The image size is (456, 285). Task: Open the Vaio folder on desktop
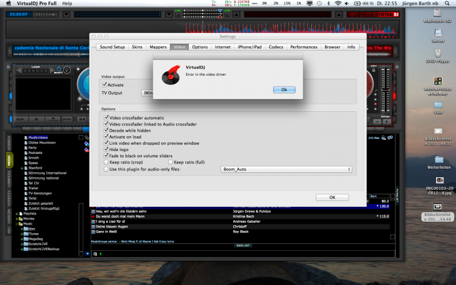click(438, 108)
